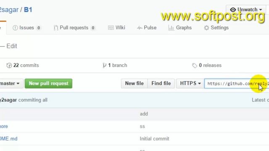269x151 pixels.
Task: Open the 'commiting all' latest commit message
Action: pyautogui.click(x=33, y=100)
